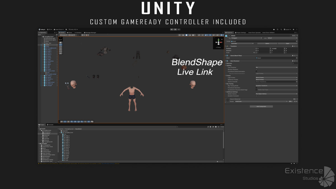This screenshot has height=189, width=336.
Task: Open the Ray Tracing Mode dropdown
Action: tap(277, 86)
